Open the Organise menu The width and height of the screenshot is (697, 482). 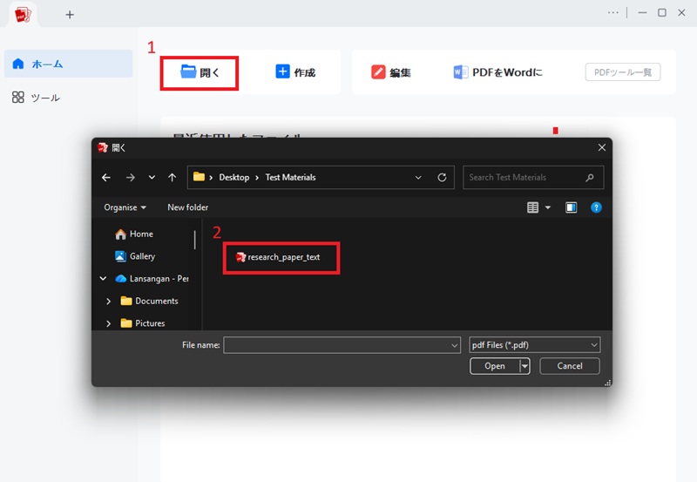click(125, 207)
